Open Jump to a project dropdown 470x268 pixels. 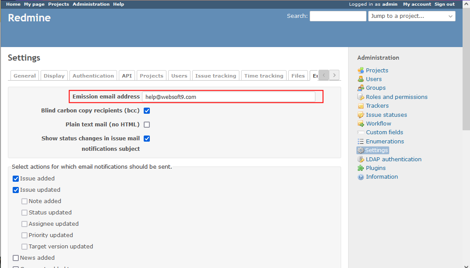pos(411,16)
